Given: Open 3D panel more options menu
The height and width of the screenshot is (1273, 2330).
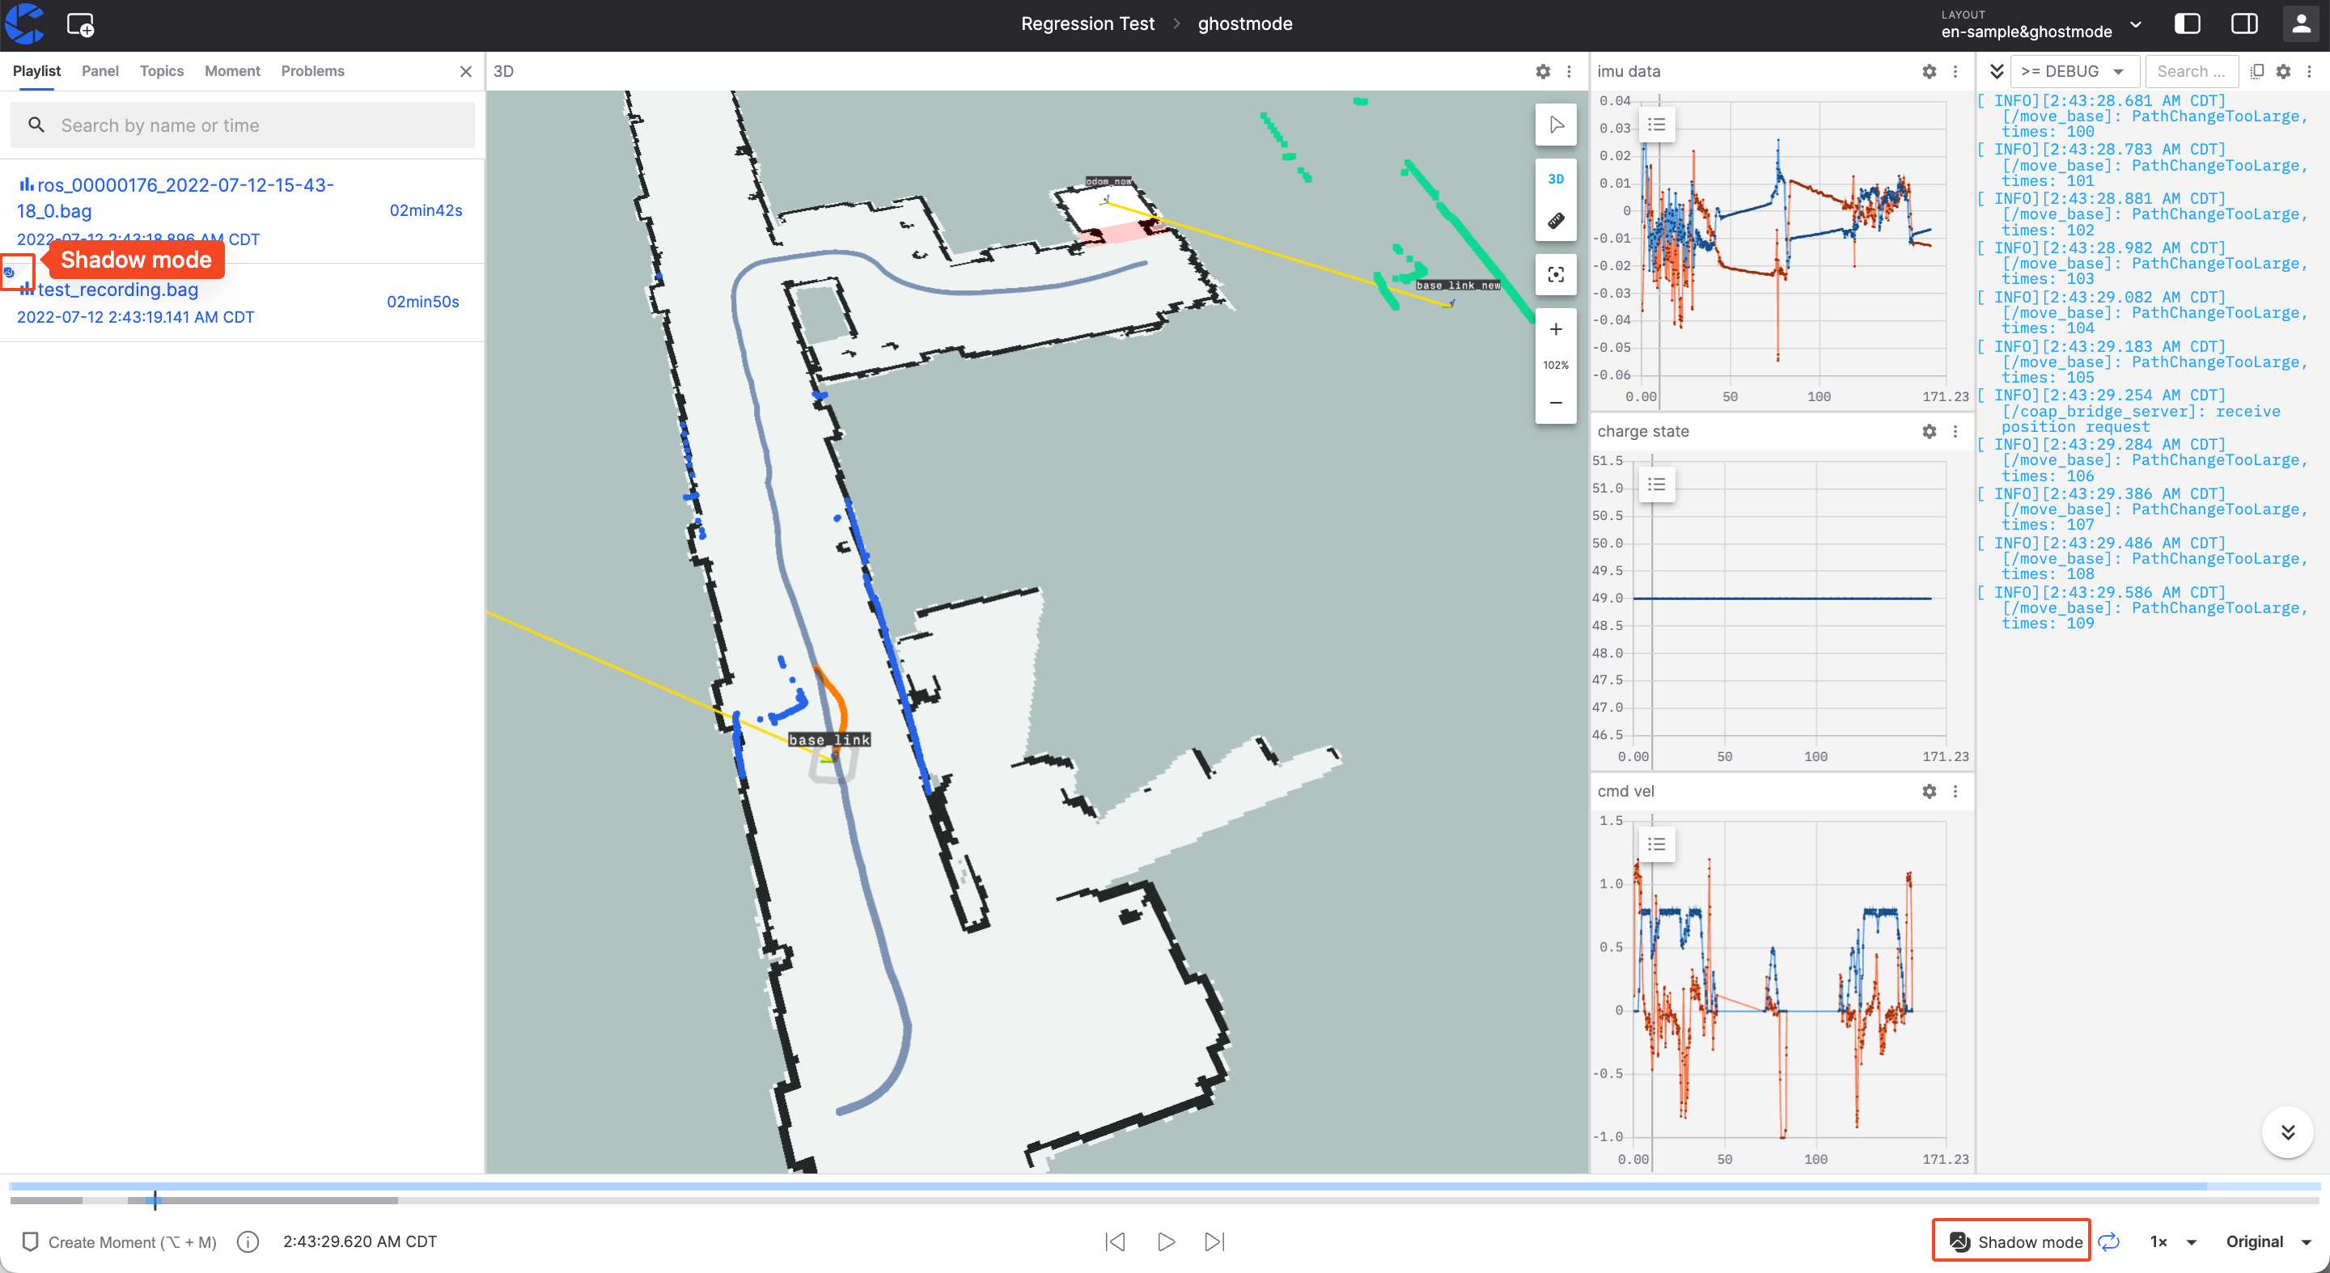Looking at the screenshot, I should 1570,71.
